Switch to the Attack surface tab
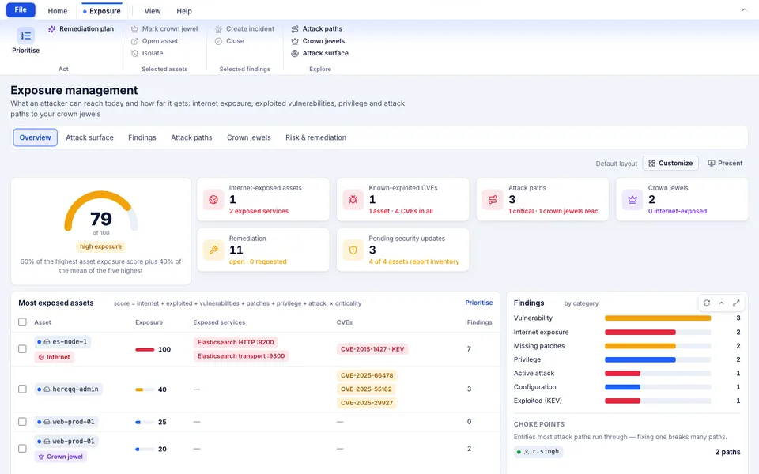Screen dimensions: 759x474 89,137
